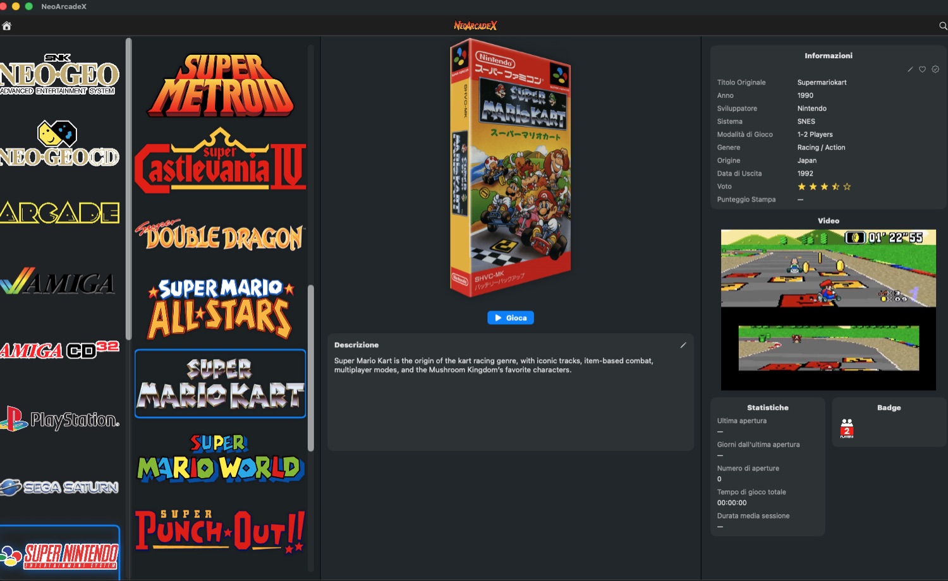
Task: Choose the Super Double Dragon game logo
Action: tap(221, 236)
